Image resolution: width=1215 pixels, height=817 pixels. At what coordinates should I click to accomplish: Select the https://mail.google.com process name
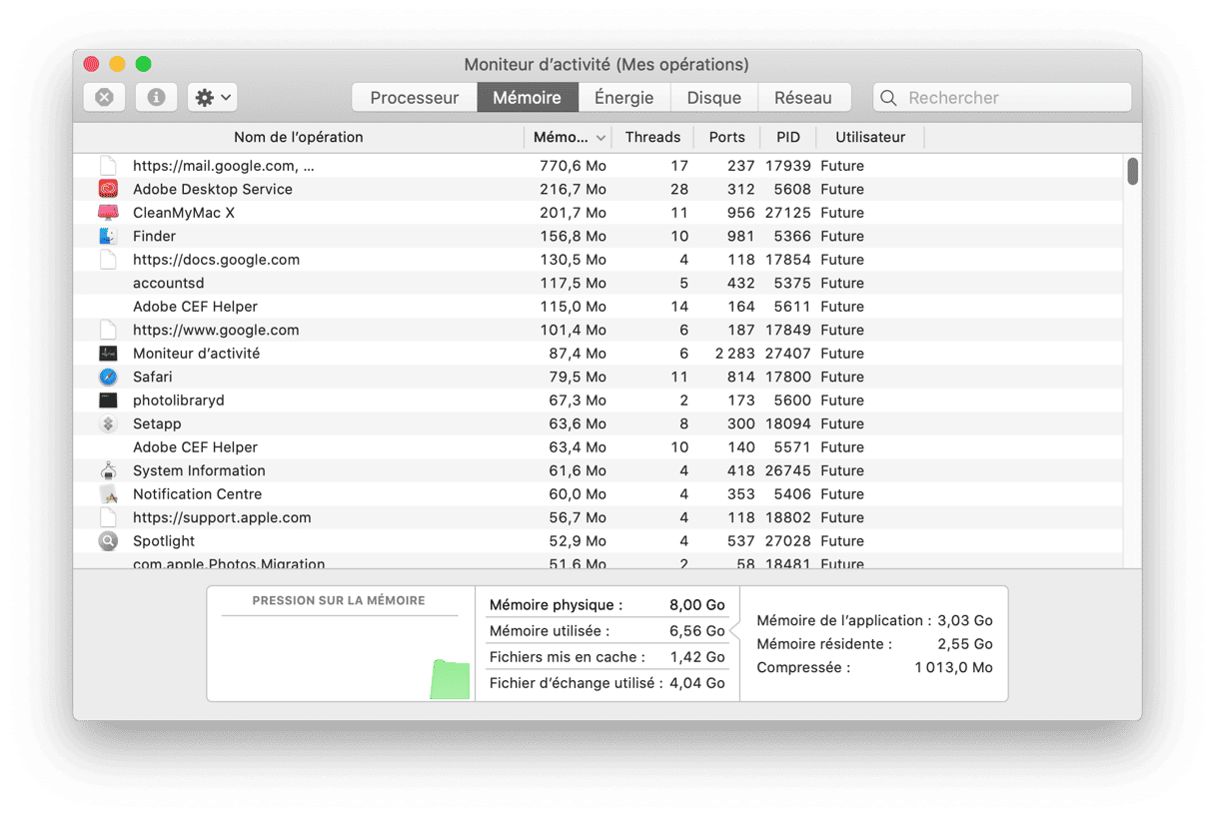point(224,166)
